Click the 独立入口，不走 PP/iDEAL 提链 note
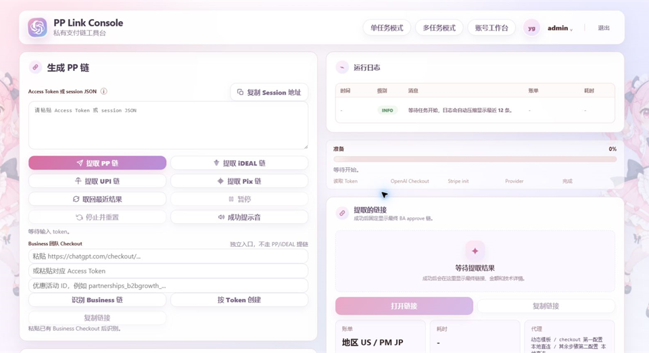 pyautogui.click(x=269, y=244)
